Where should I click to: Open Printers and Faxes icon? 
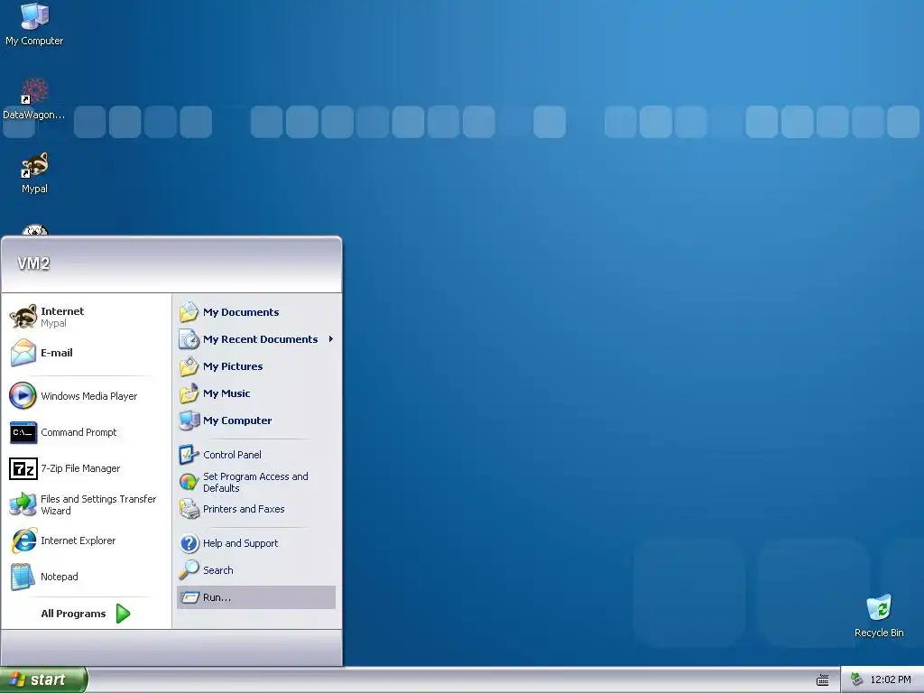(189, 509)
